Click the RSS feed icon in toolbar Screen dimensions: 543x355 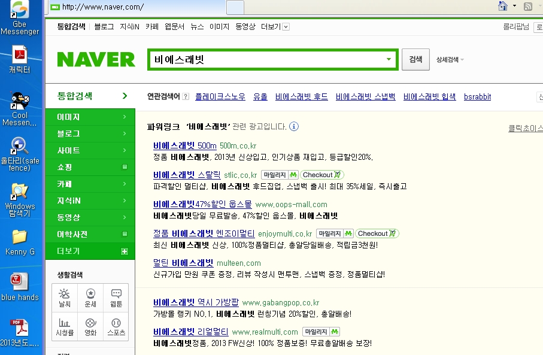pos(528,6)
